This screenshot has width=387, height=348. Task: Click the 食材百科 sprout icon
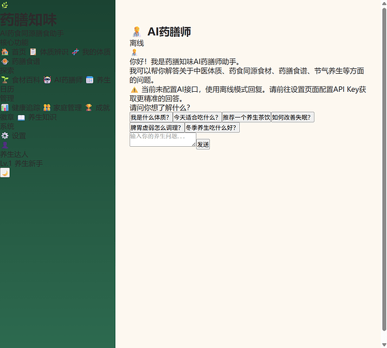coord(5,80)
